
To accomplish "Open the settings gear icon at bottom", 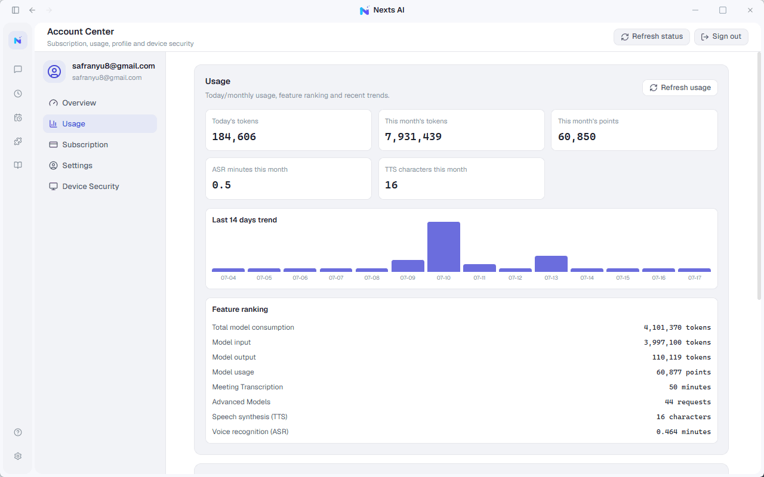I will point(18,456).
